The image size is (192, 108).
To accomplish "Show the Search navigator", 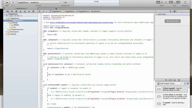I will 16,11.
